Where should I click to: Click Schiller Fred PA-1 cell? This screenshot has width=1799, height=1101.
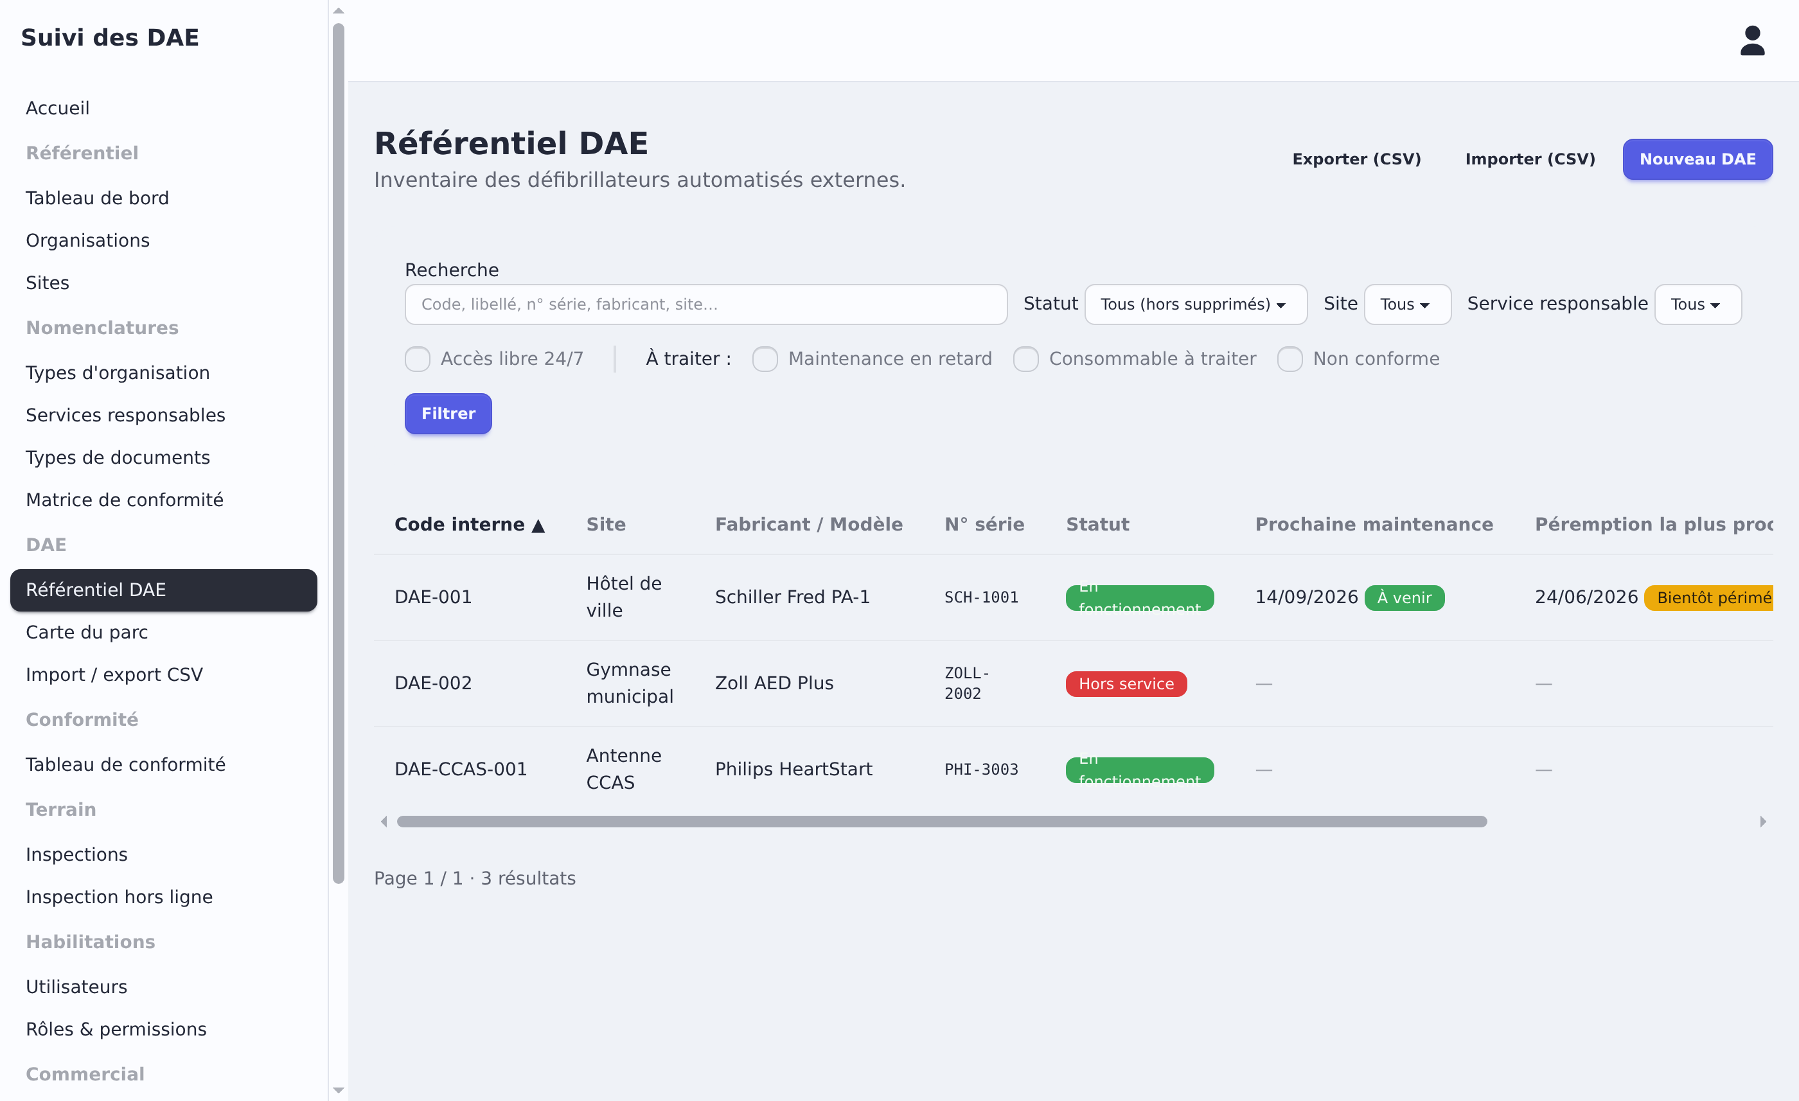tap(792, 597)
